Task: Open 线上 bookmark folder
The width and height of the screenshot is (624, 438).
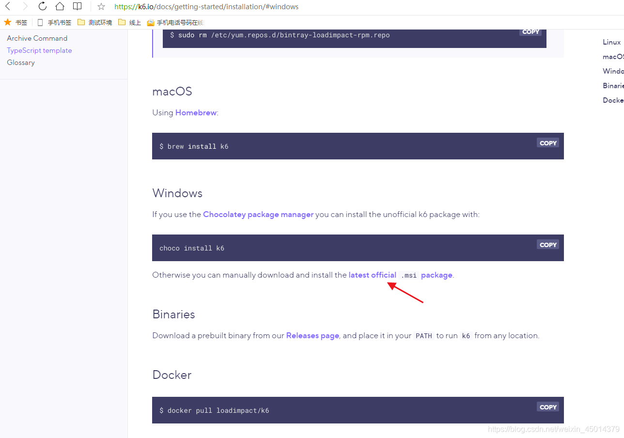Action: tap(129, 22)
